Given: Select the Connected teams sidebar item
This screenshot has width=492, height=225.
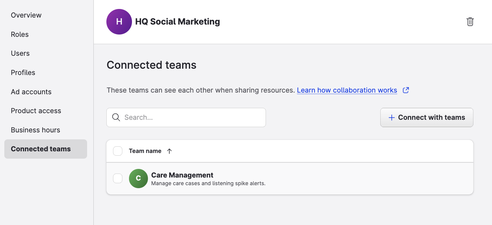Looking at the screenshot, I should pos(46,149).
